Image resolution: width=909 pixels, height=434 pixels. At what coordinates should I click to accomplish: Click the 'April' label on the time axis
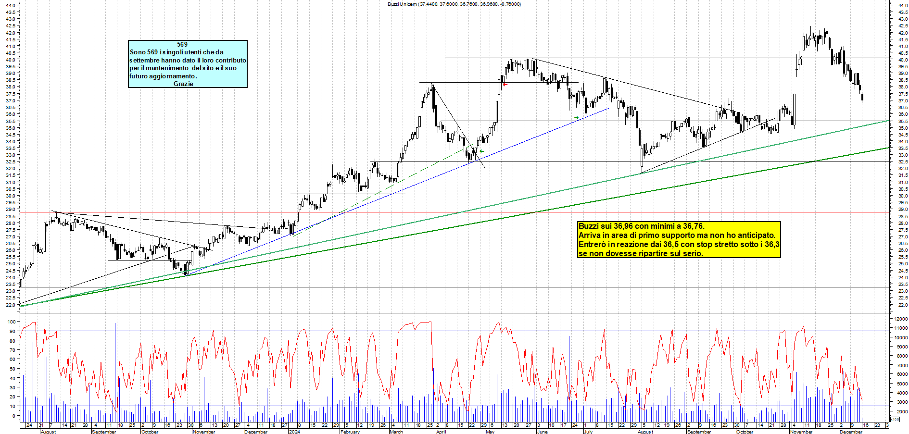[441, 432]
